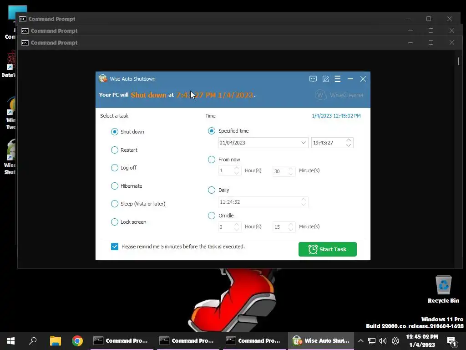Click the Start Task button
The width and height of the screenshot is (466, 350).
328,249
